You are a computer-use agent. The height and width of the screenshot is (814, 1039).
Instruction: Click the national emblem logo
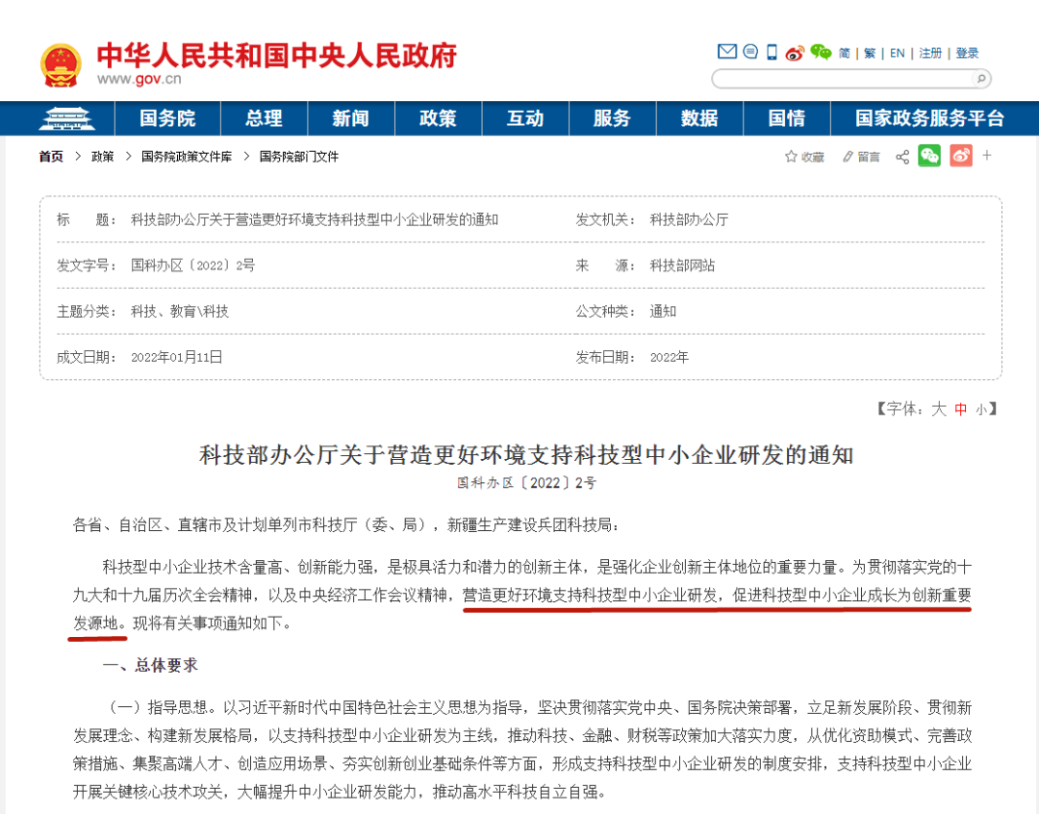61,64
